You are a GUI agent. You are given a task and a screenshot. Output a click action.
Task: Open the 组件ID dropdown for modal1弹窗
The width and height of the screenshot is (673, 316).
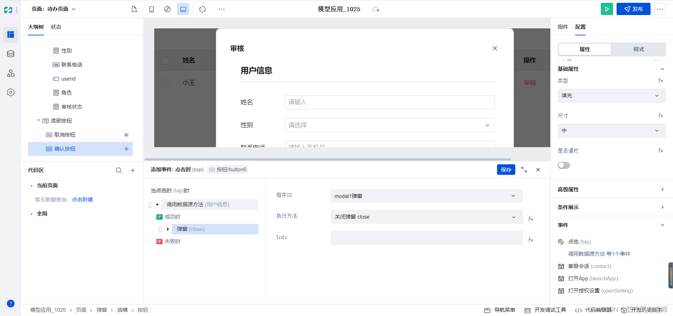click(x=426, y=196)
